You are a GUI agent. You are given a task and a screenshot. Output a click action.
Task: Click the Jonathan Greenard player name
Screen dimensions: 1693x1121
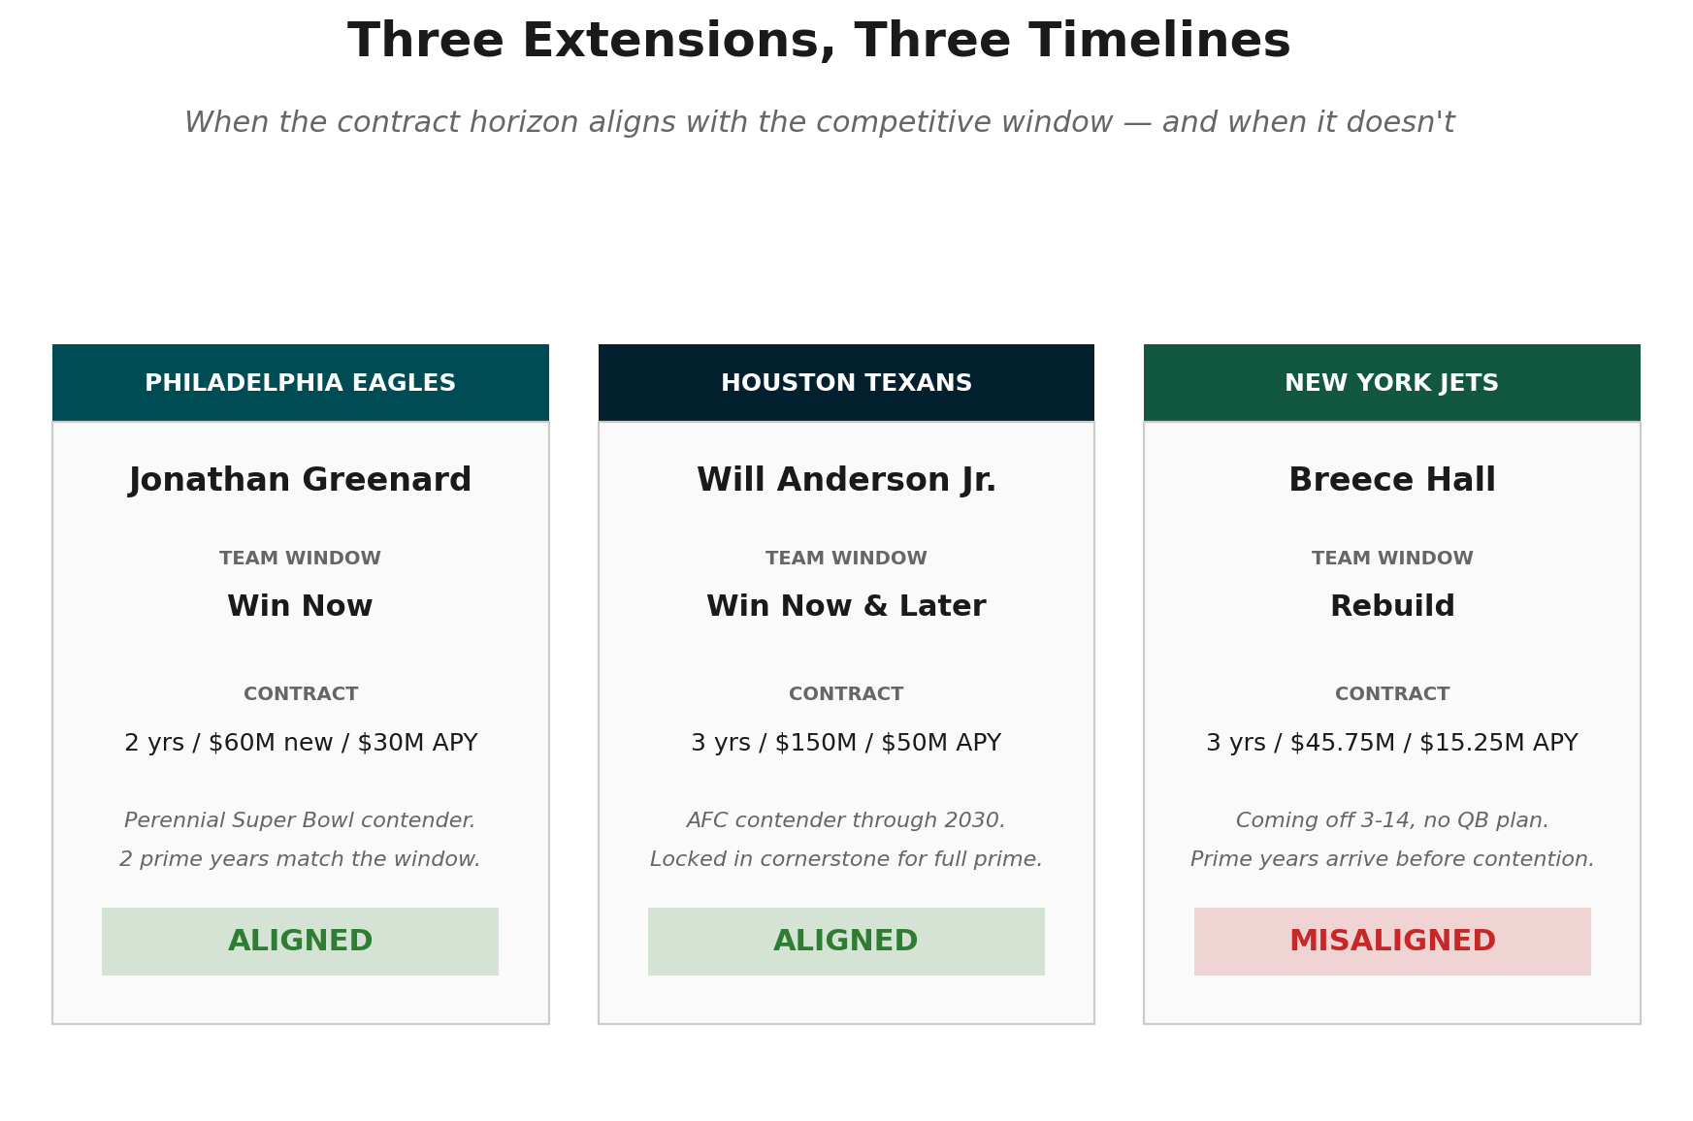(301, 481)
